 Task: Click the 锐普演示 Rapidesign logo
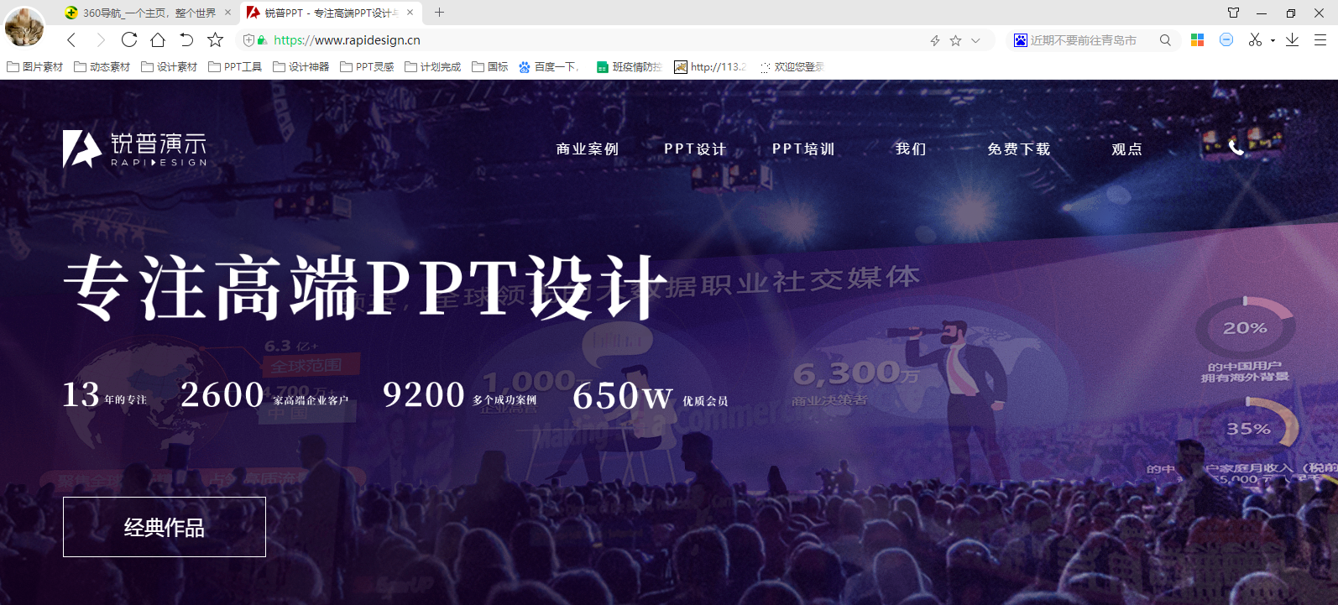[134, 149]
